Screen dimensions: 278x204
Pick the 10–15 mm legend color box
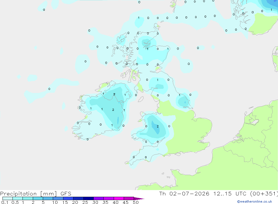[x=58, y=198]
